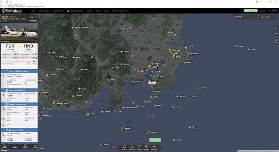Open the Apps menu
Viewport: 279px width, 152px height.
pyautogui.click(x=33, y=11)
